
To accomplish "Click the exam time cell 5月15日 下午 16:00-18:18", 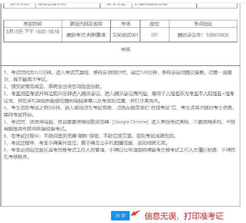I will click(x=33, y=32).
